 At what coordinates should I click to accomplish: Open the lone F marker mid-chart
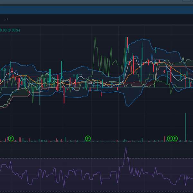click(88, 138)
